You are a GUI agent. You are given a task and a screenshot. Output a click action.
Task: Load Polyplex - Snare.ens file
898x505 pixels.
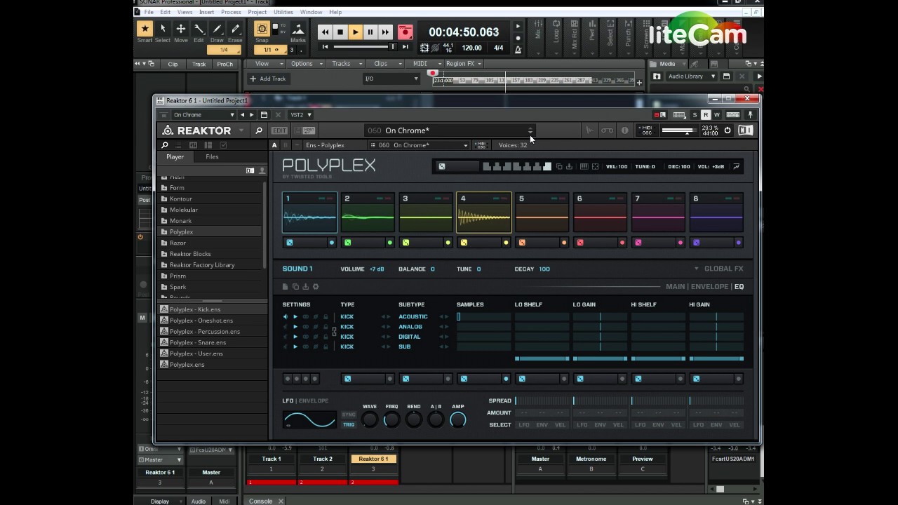[198, 342]
